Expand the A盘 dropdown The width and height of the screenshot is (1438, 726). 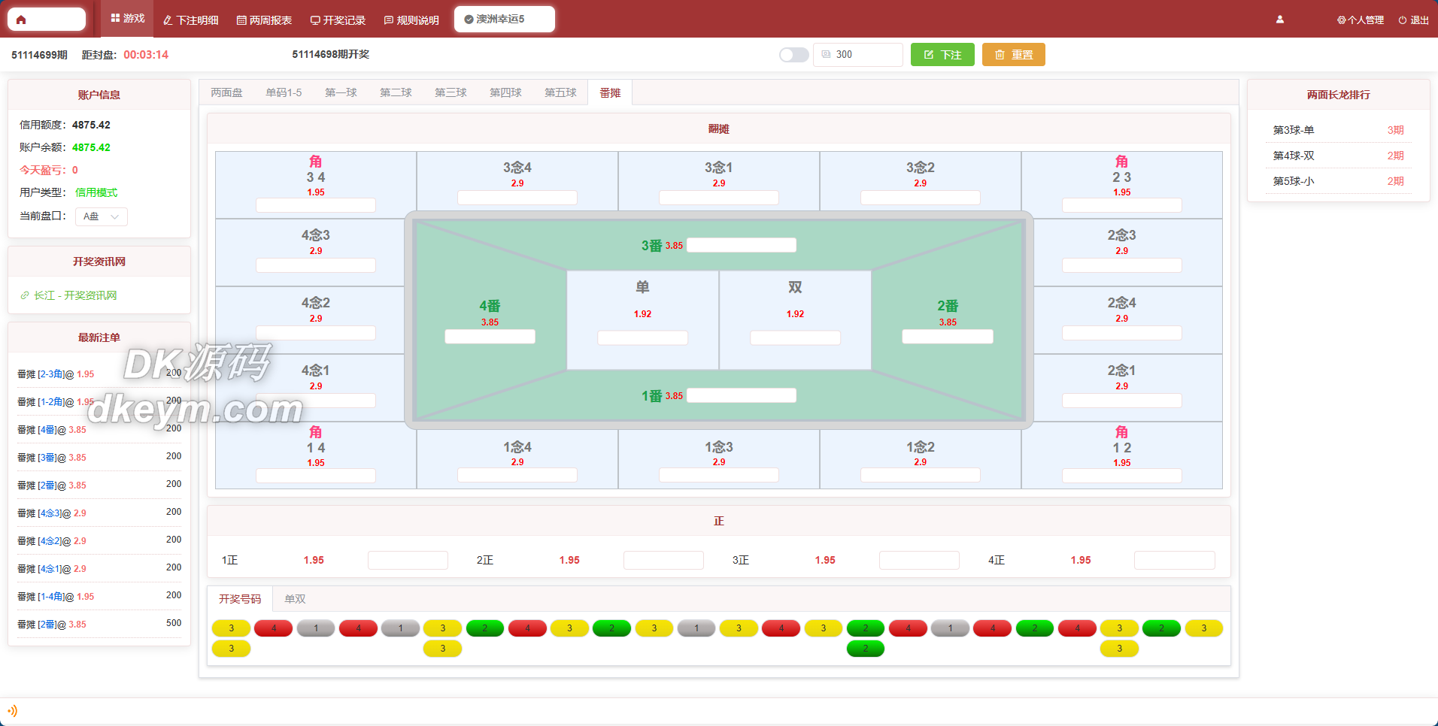pos(102,216)
